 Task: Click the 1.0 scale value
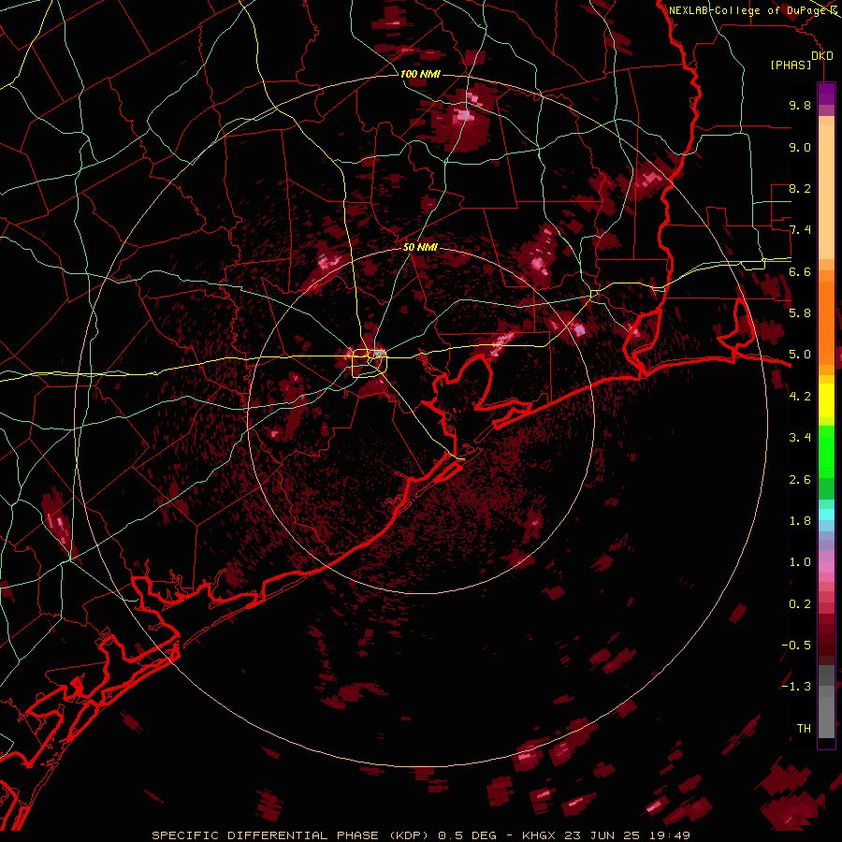(800, 562)
